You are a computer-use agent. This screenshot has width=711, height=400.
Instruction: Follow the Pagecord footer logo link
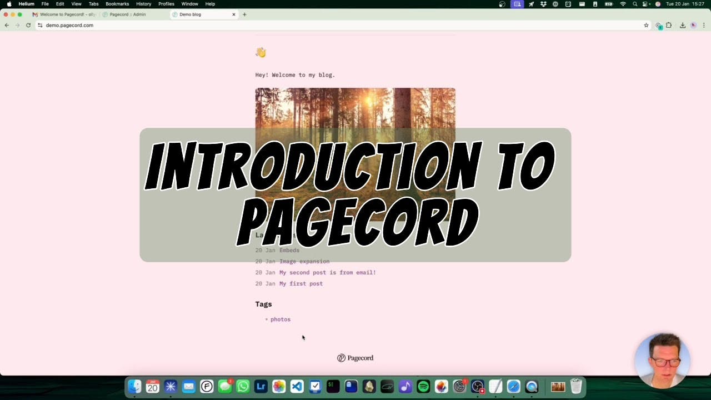[355, 358]
